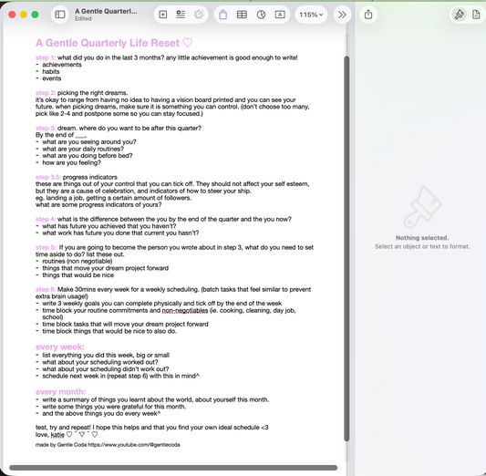This screenshot has height=476, width=486.
Task: Click 'eg. landing a job' line
Action: tap(113, 198)
